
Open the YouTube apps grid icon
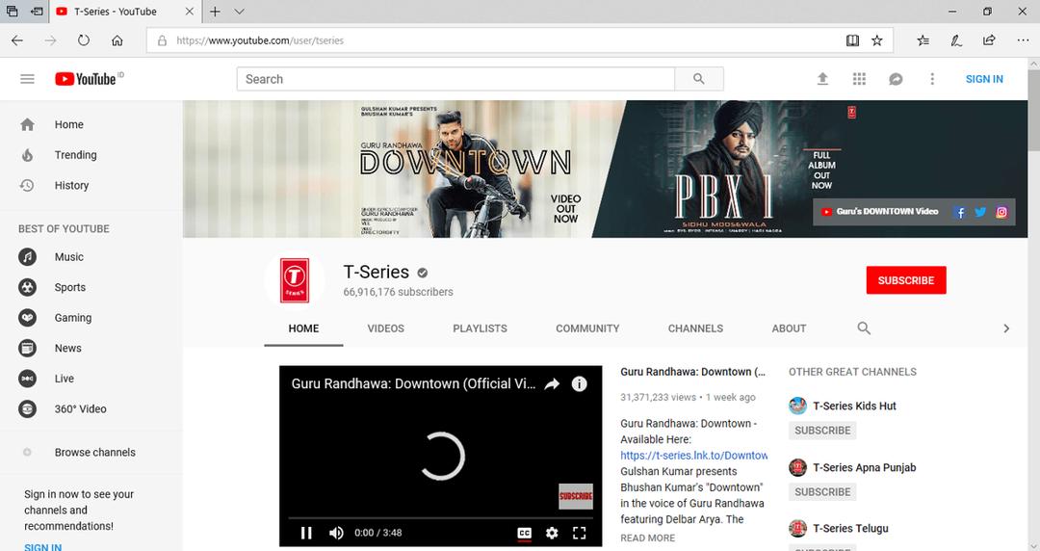click(x=859, y=79)
